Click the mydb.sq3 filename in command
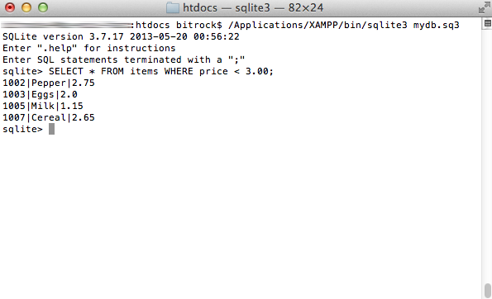The image size is (492, 299). click(436, 25)
